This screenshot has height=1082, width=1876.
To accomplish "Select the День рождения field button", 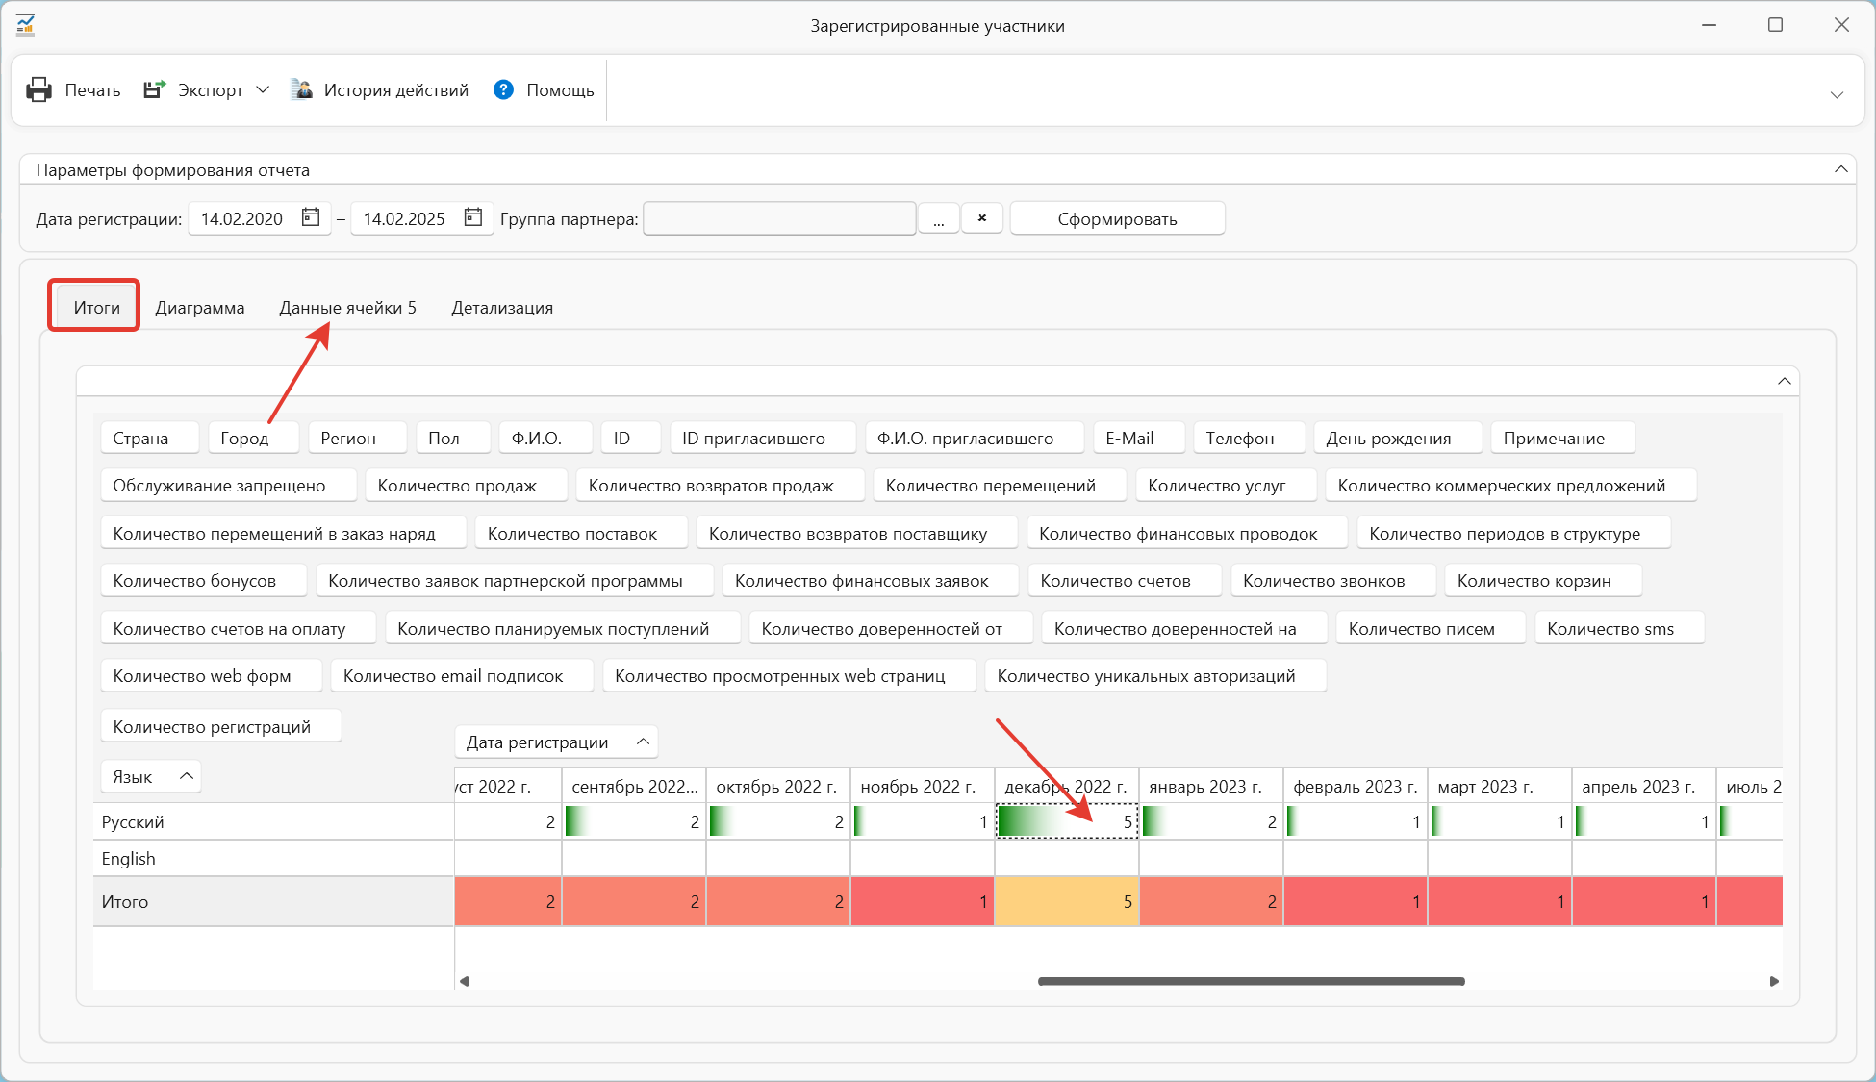I will (1397, 438).
